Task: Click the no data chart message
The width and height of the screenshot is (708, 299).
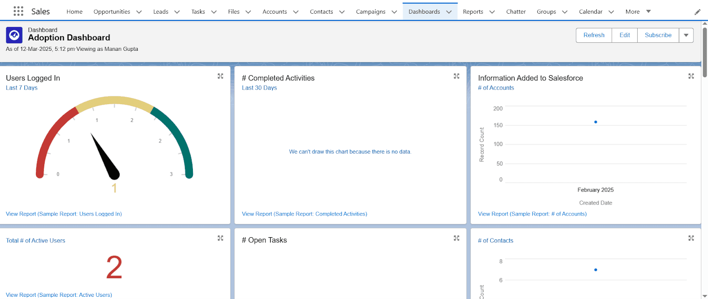Action: coord(350,151)
